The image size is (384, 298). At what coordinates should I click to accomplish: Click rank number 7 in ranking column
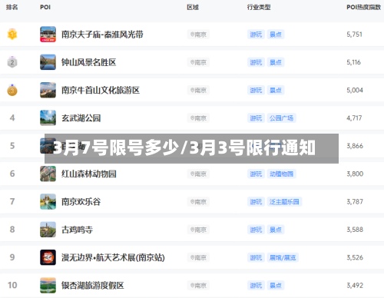pyautogui.click(x=12, y=202)
